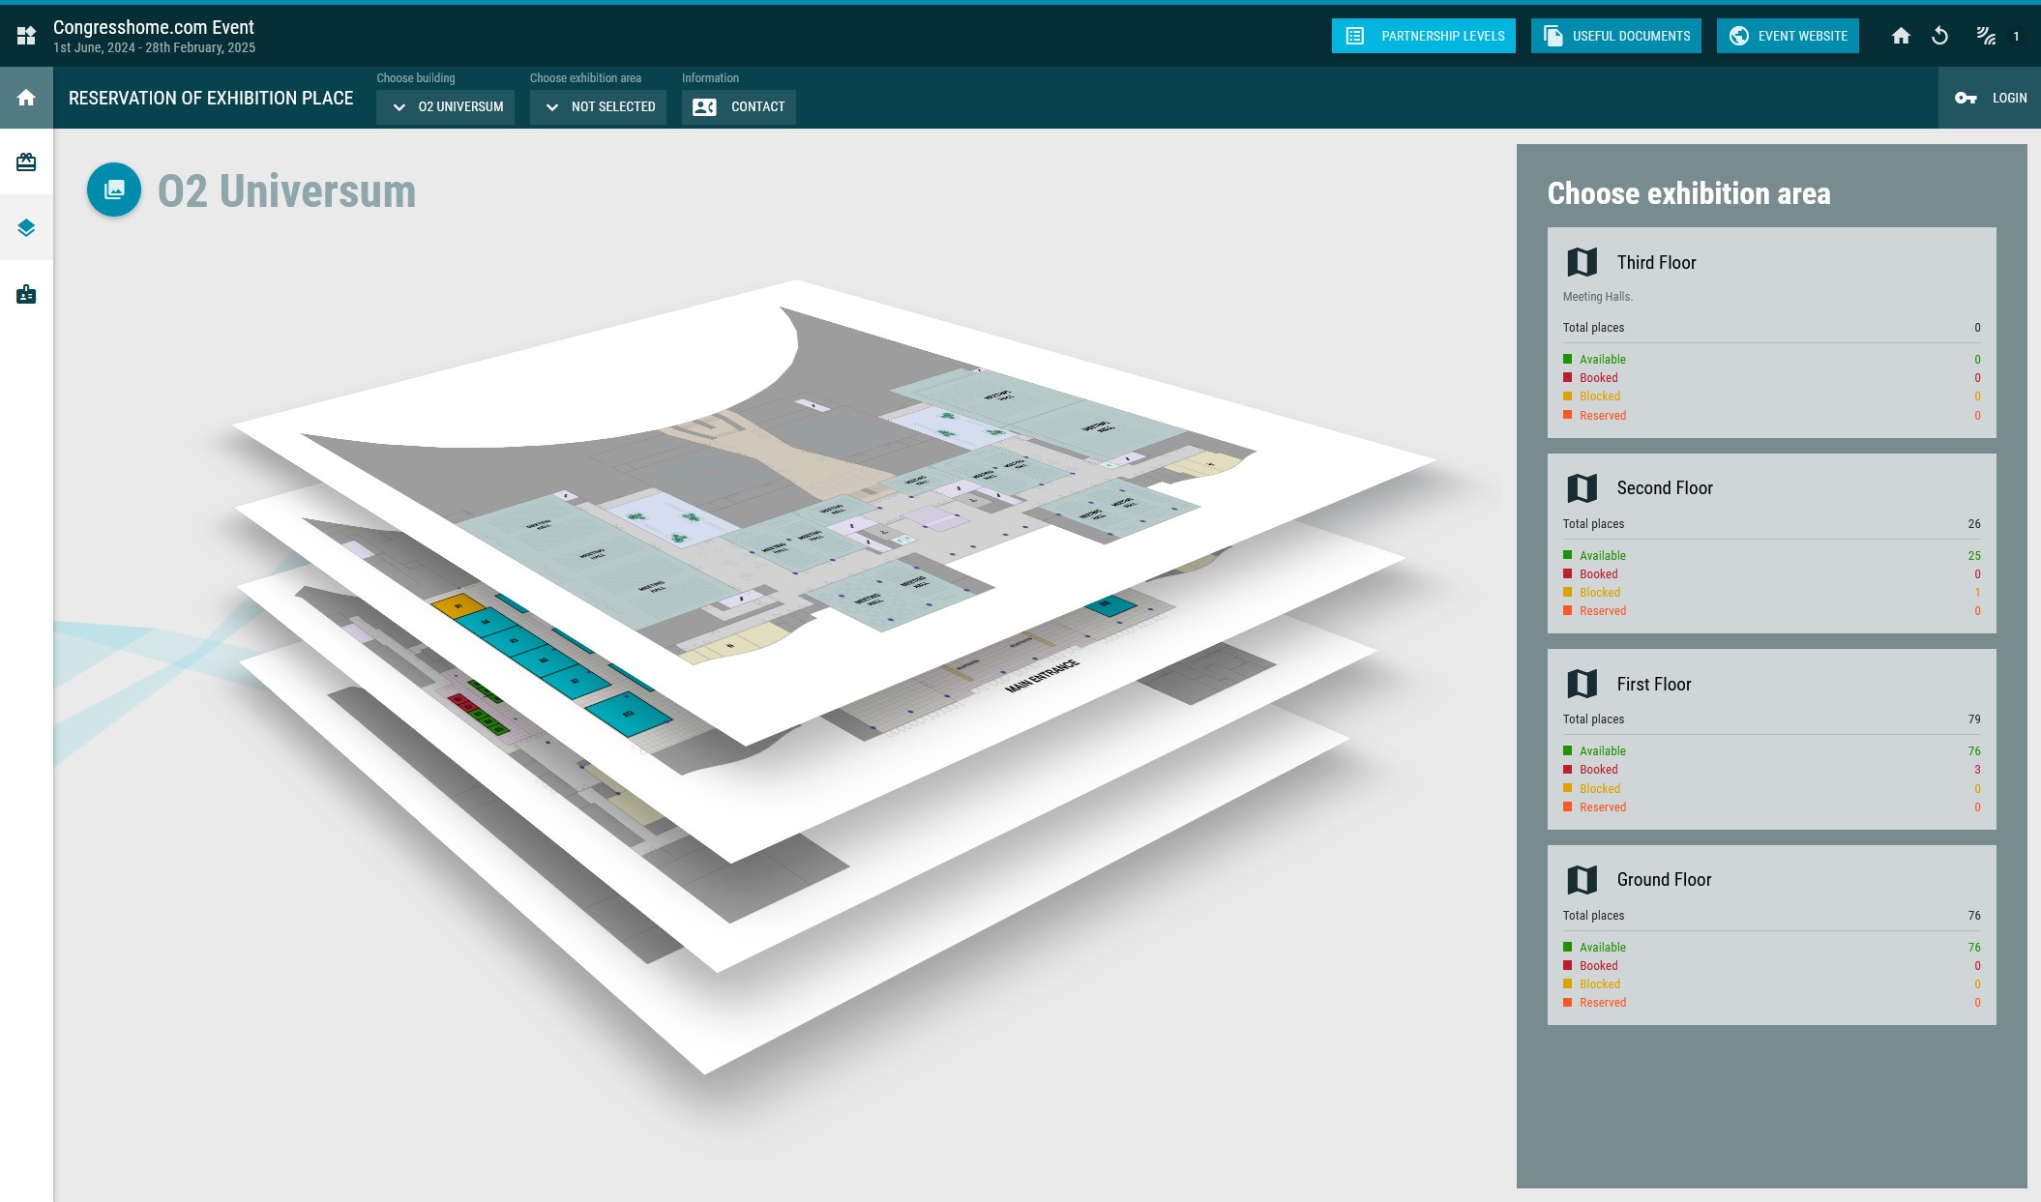Click yellow Blocked swatch in Second Floor

pos(1568,592)
